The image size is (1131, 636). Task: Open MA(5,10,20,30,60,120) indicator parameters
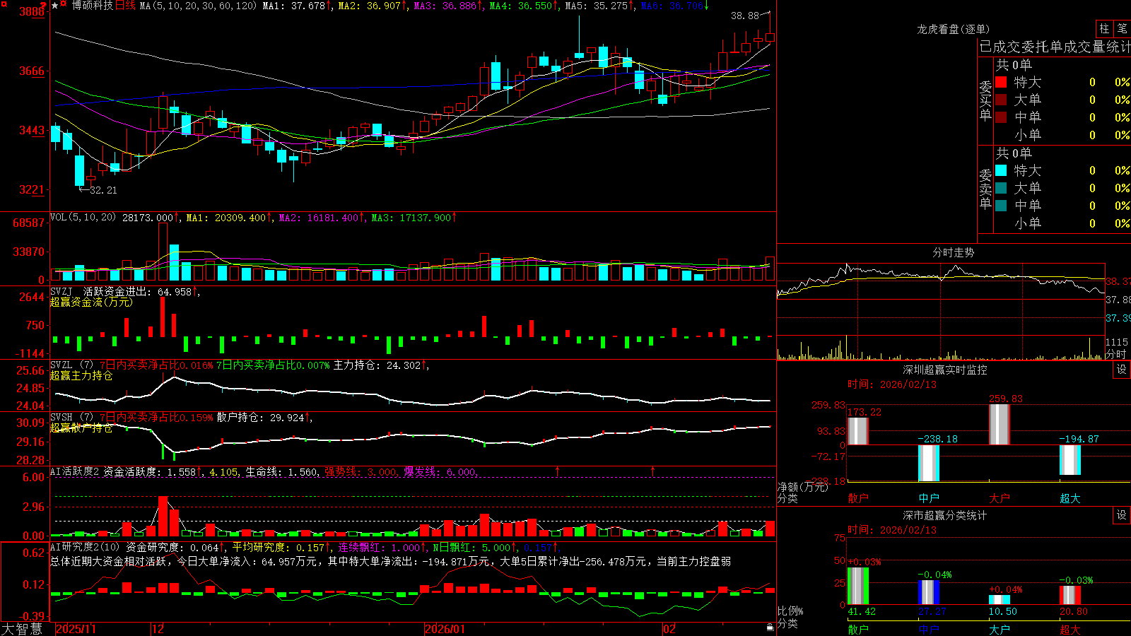click(x=198, y=6)
